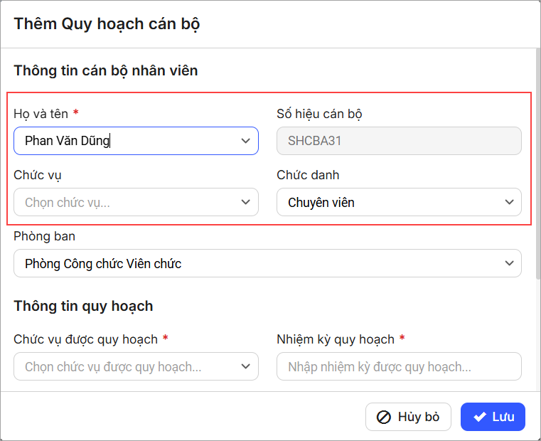Click the chevron arrow in Phòng ban field
The height and width of the screenshot is (441, 541).
point(508,263)
